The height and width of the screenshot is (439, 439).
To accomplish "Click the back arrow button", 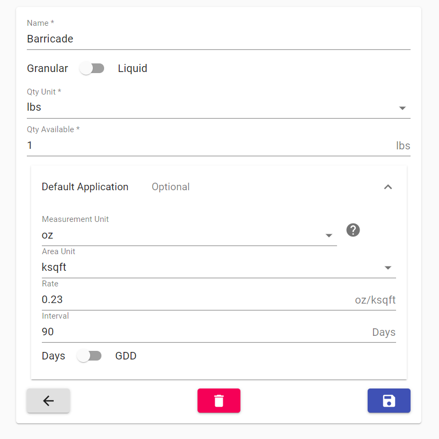I will [48, 401].
